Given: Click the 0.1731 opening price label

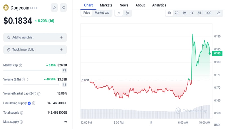Looking at the screenshot, I should coord(85,80).
